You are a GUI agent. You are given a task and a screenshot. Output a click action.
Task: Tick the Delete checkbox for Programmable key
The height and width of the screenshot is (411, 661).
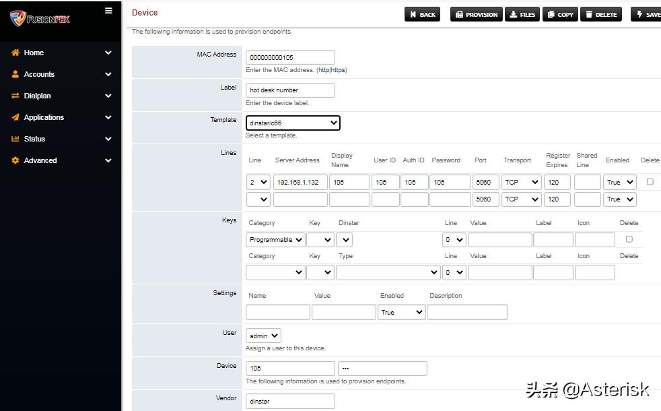629,239
